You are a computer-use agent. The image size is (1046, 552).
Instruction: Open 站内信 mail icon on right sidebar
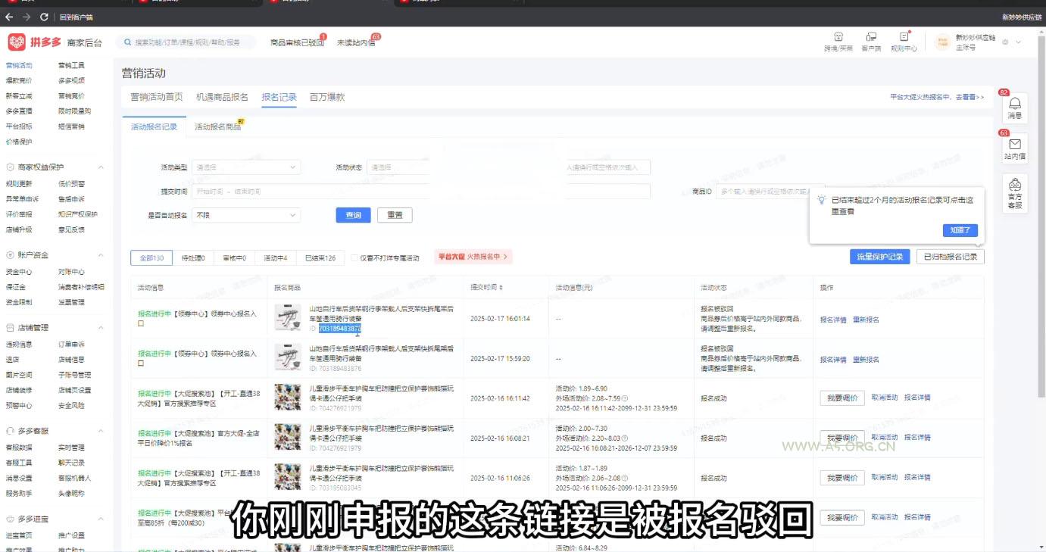tap(1015, 145)
